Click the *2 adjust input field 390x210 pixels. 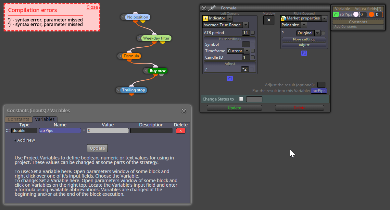(x=245, y=69)
